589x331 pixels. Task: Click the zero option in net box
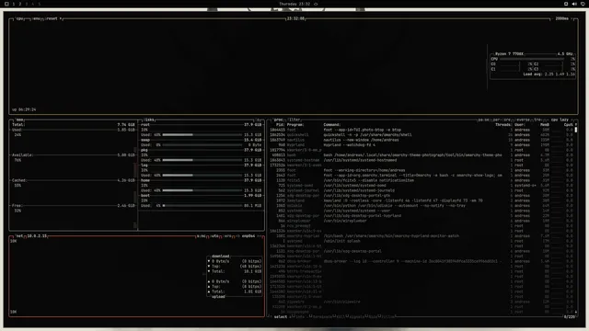[227, 236]
